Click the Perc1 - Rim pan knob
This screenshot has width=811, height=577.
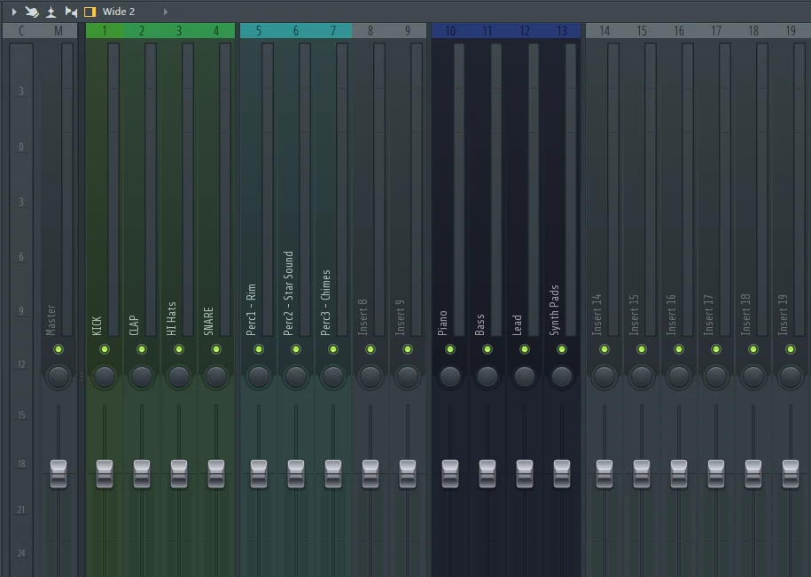pos(259,377)
